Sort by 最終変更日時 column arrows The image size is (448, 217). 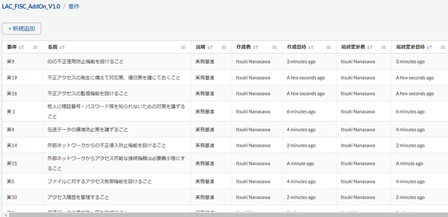[429, 48]
